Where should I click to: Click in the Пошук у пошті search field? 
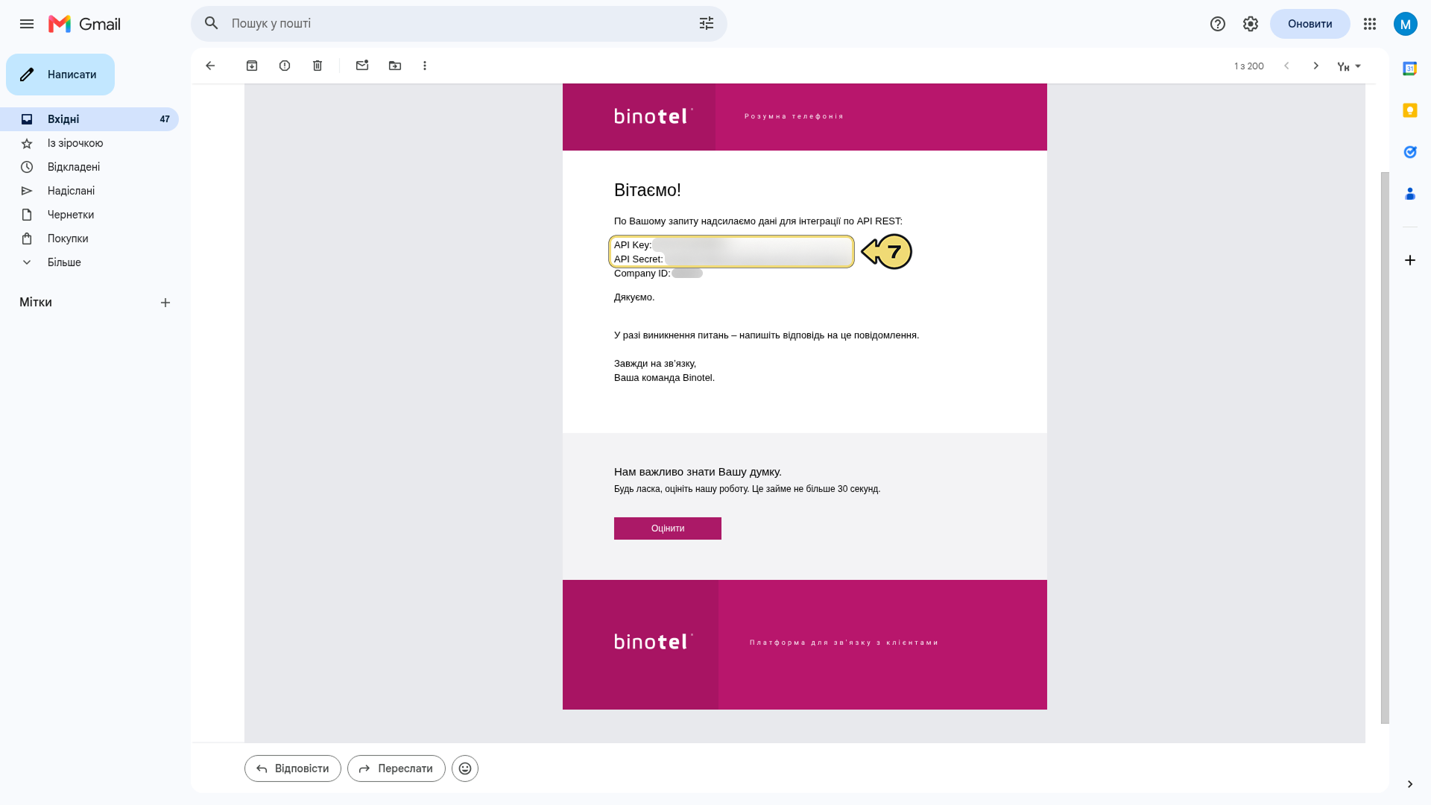pos(458,24)
